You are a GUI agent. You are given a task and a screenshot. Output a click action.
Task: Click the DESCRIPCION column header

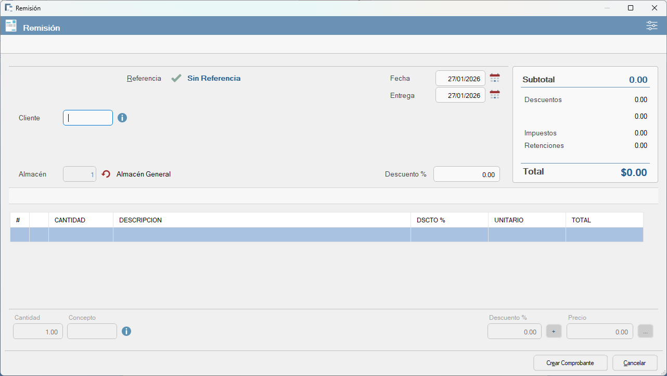pyautogui.click(x=261, y=220)
